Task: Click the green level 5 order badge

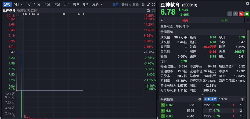Action: [x=163, y=105]
